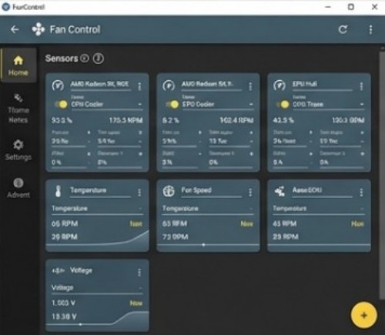This screenshot has height=335, width=385.
Task: Click the 72 value on the Fan Speed card
Action: (175, 236)
